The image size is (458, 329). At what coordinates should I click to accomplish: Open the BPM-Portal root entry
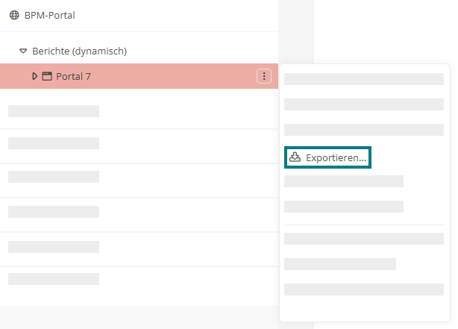pos(50,15)
